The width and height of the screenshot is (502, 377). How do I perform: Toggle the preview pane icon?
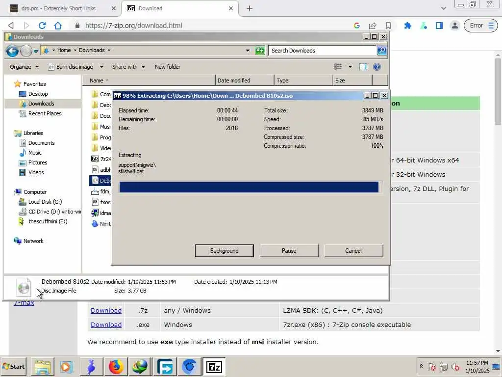point(363,67)
